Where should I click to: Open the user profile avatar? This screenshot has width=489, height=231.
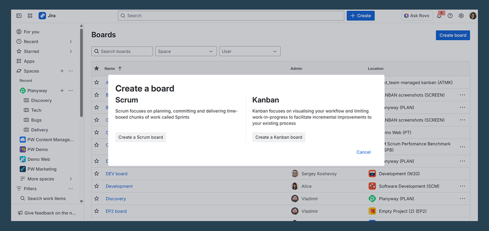pos(473,16)
